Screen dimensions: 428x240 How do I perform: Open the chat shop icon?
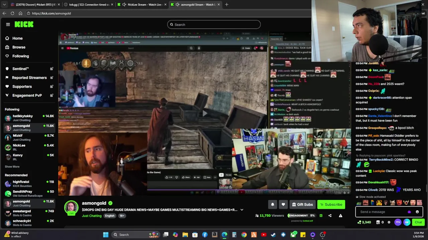378,222
